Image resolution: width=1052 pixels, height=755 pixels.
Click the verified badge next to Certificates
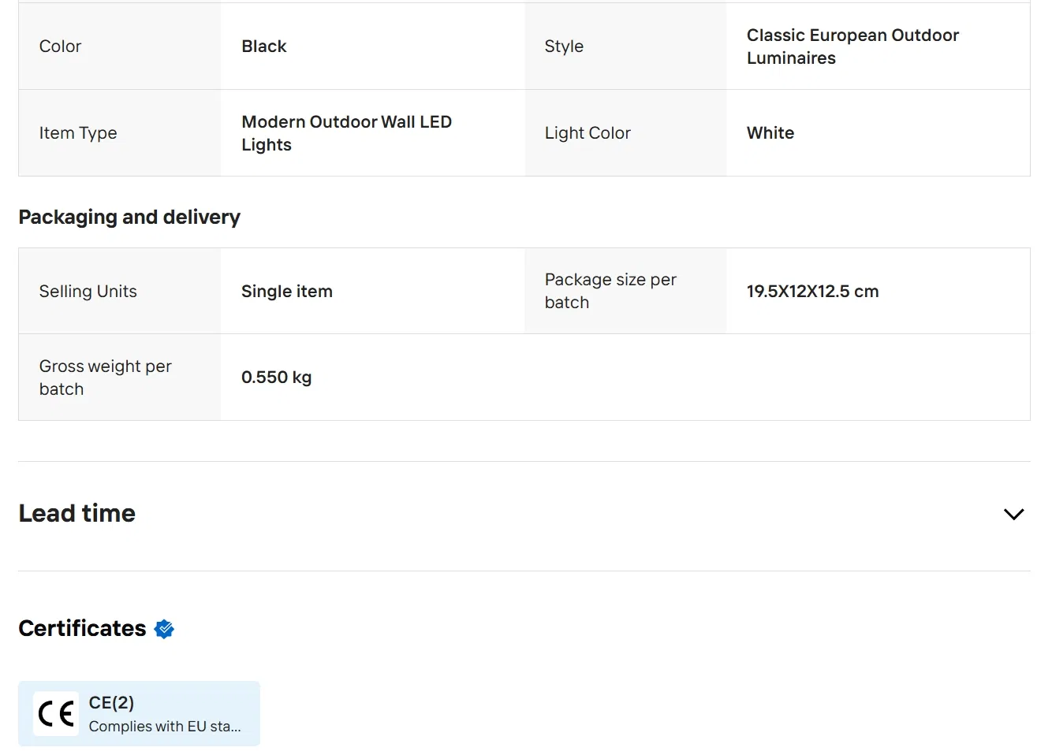coord(164,629)
